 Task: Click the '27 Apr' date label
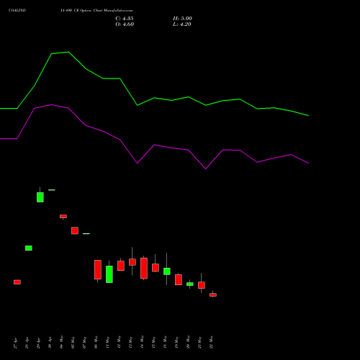(15, 343)
